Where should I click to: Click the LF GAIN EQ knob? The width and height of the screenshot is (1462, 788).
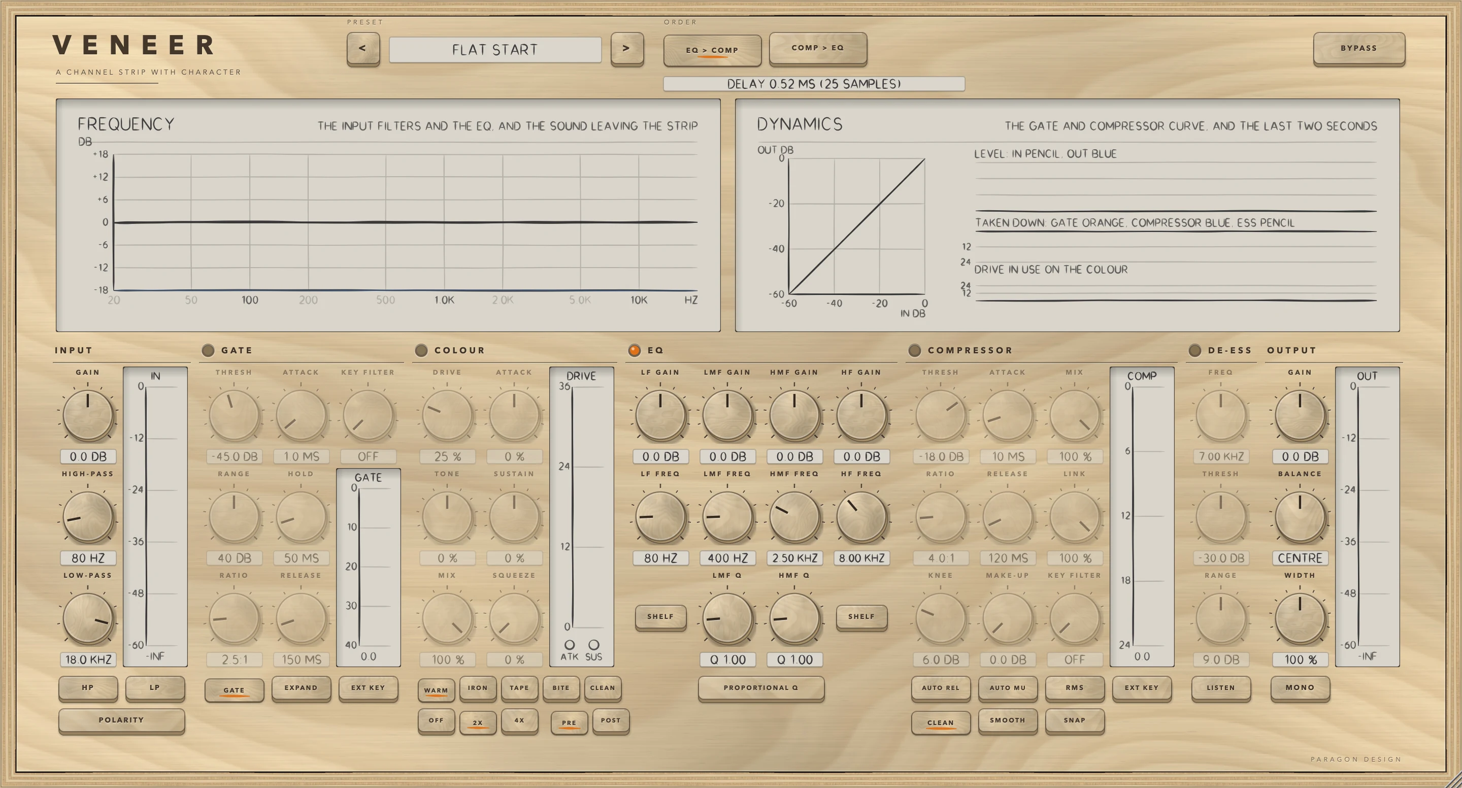[x=660, y=415]
